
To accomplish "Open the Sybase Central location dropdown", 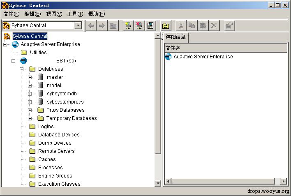I will 79,25.
